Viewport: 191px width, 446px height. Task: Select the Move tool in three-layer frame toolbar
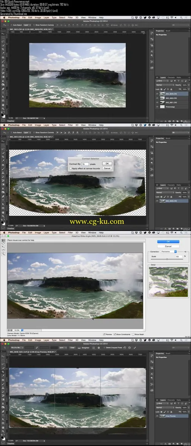(3, 34)
